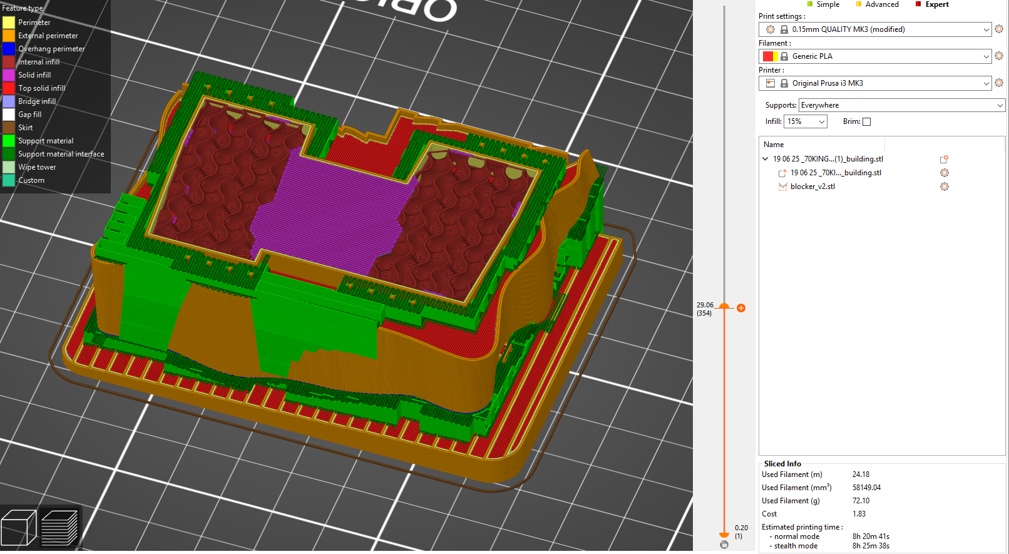Click the Perimeter yellow legend swatch
Screen dimensions: 1009x554
coord(9,23)
